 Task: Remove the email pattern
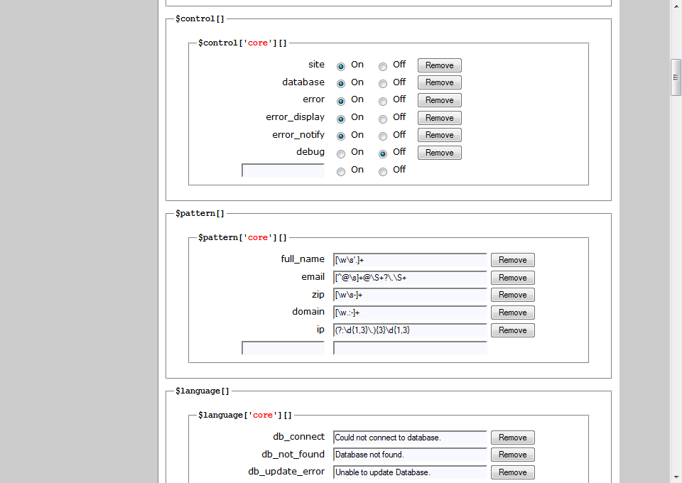pos(512,278)
